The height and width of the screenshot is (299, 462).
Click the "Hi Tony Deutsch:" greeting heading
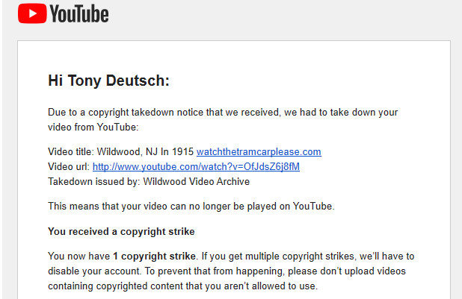108,81
